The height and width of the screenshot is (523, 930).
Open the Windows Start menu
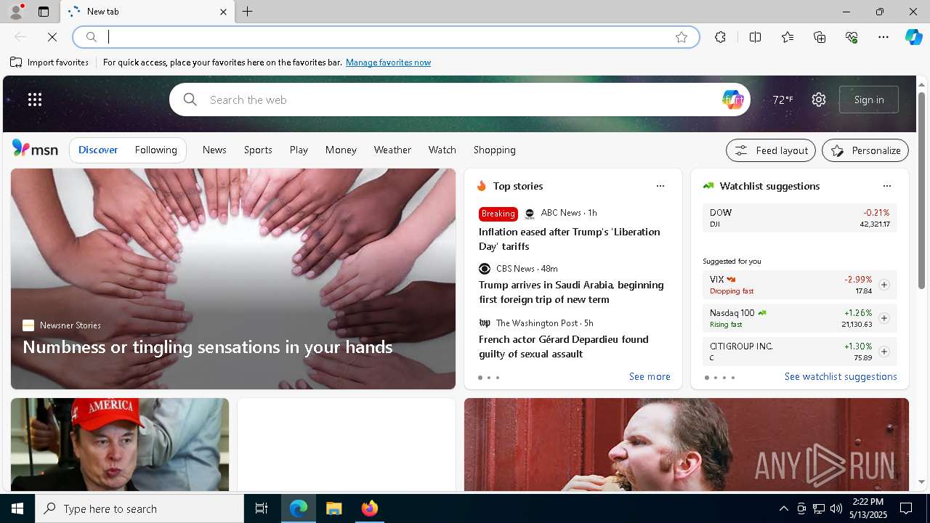coord(17,508)
